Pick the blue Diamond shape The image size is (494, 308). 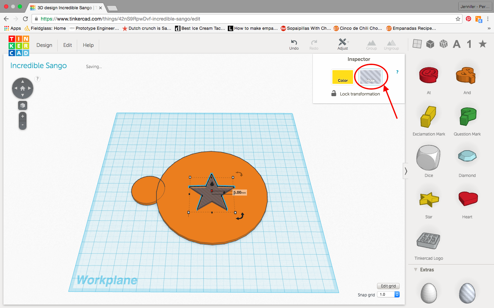(467, 156)
